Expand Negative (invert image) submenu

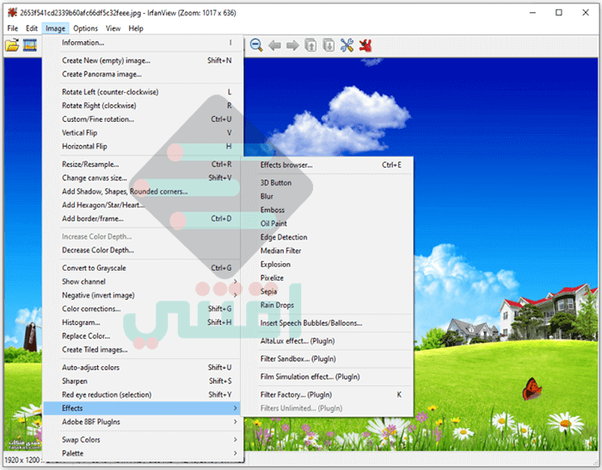143,296
